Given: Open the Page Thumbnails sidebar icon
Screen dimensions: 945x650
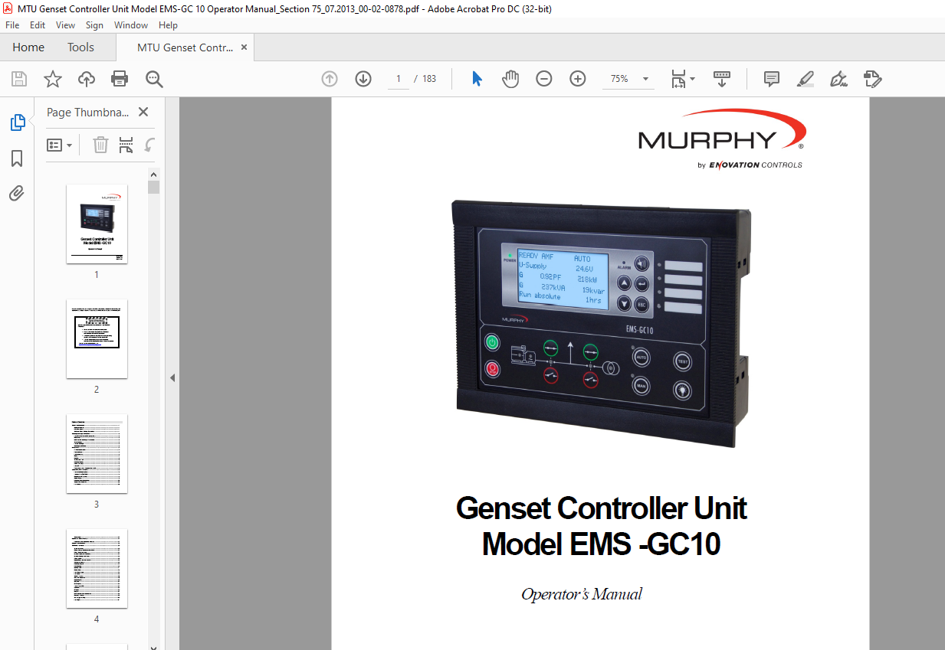Looking at the screenshot, I should coord(17,122).
